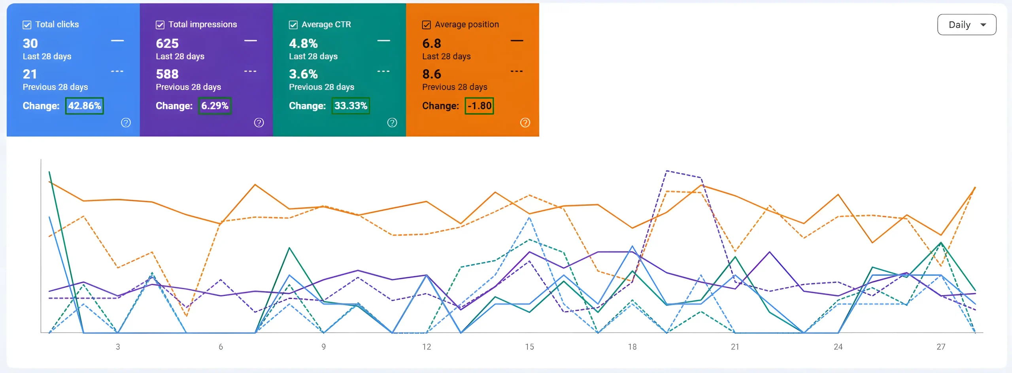
Task: Click 'Last 28 days' on Total clicks card
Action: click(47, 57)
